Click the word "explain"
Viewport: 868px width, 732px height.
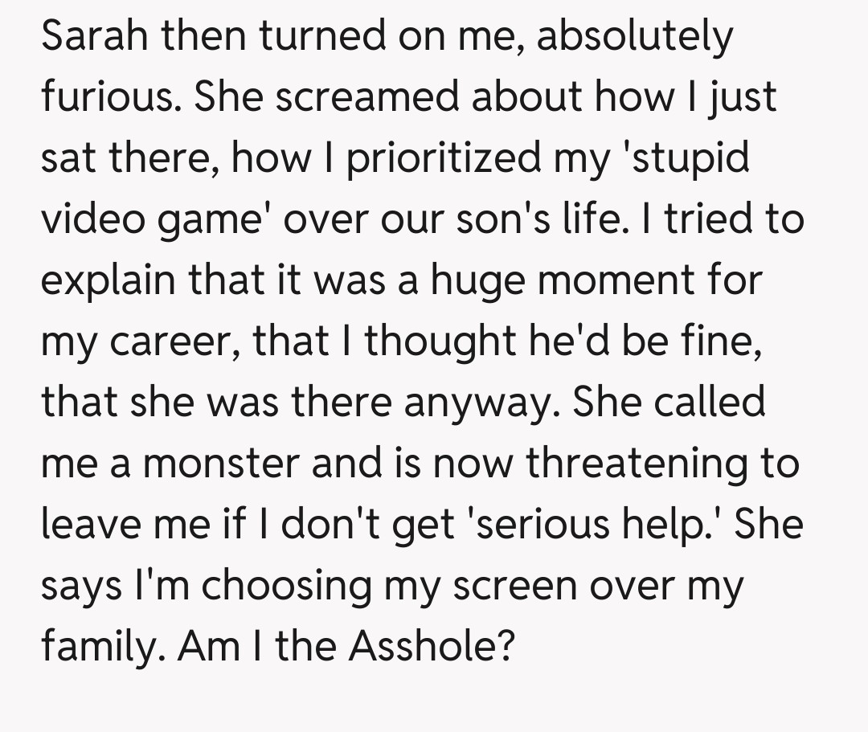click(x=108, y=280)
